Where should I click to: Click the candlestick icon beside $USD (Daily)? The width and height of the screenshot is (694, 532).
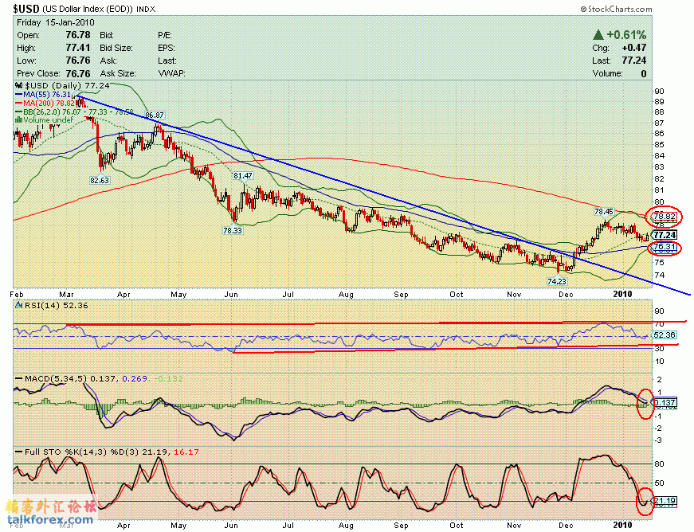pos(18,85)
